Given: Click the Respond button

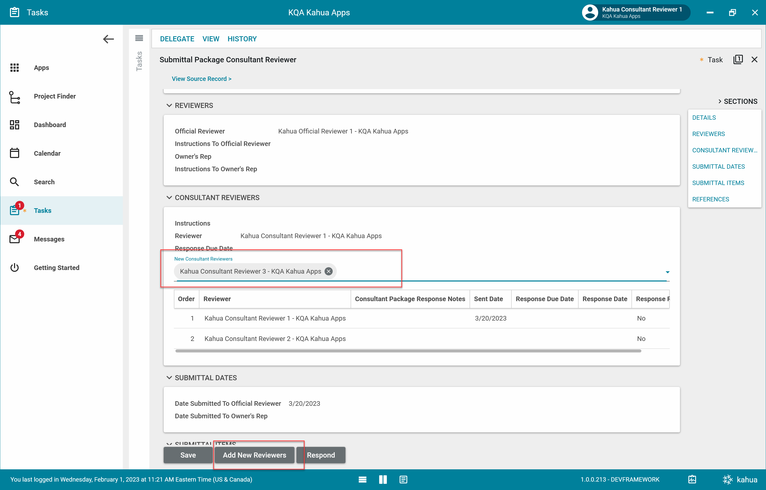Looking at the screenshot, I should tap(320, 455).
